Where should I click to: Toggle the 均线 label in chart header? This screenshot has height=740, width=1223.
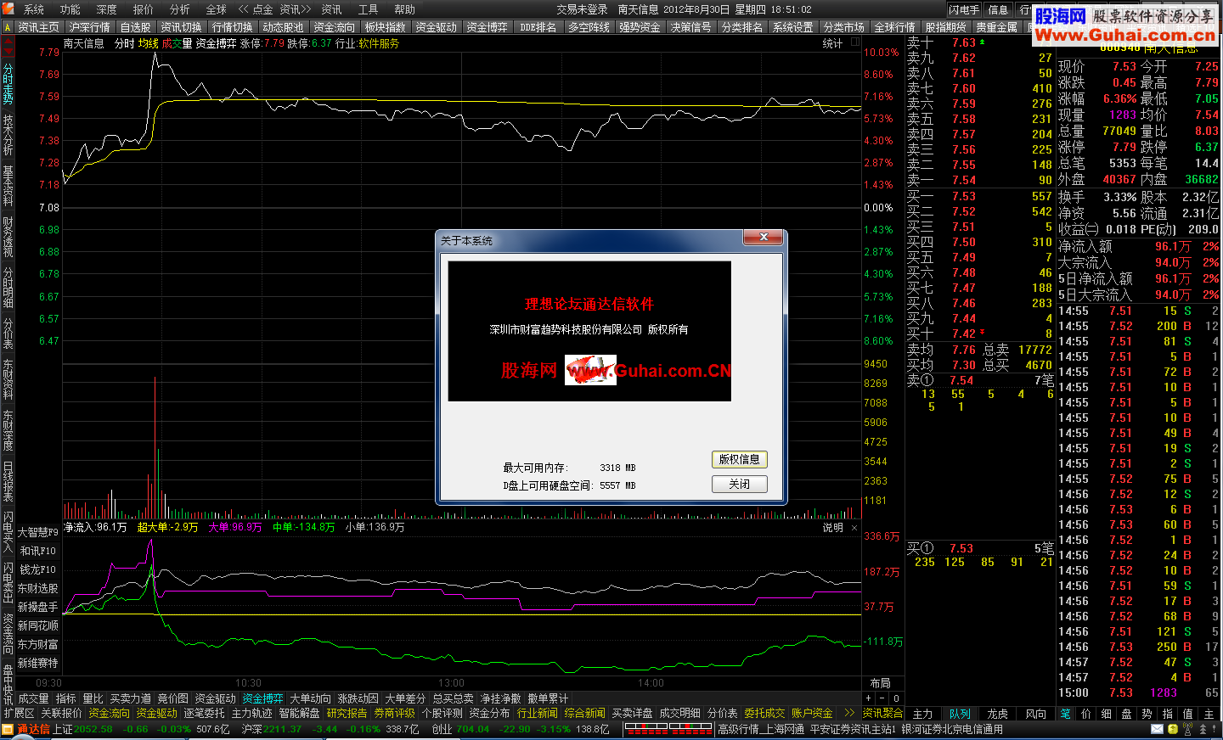coord(149,43)
